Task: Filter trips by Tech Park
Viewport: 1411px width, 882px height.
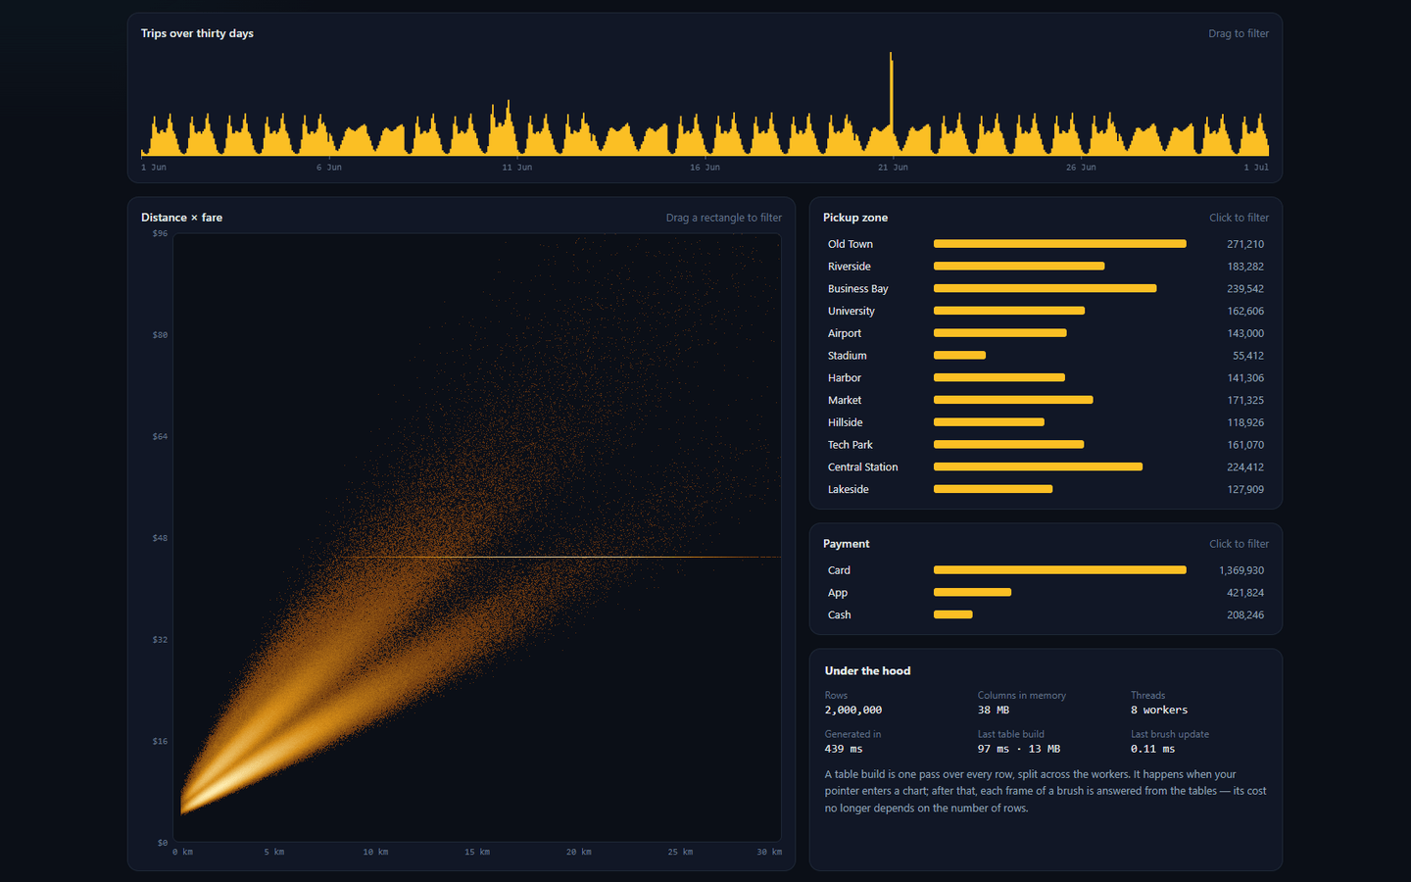Action: click(x=1046, y=445)
